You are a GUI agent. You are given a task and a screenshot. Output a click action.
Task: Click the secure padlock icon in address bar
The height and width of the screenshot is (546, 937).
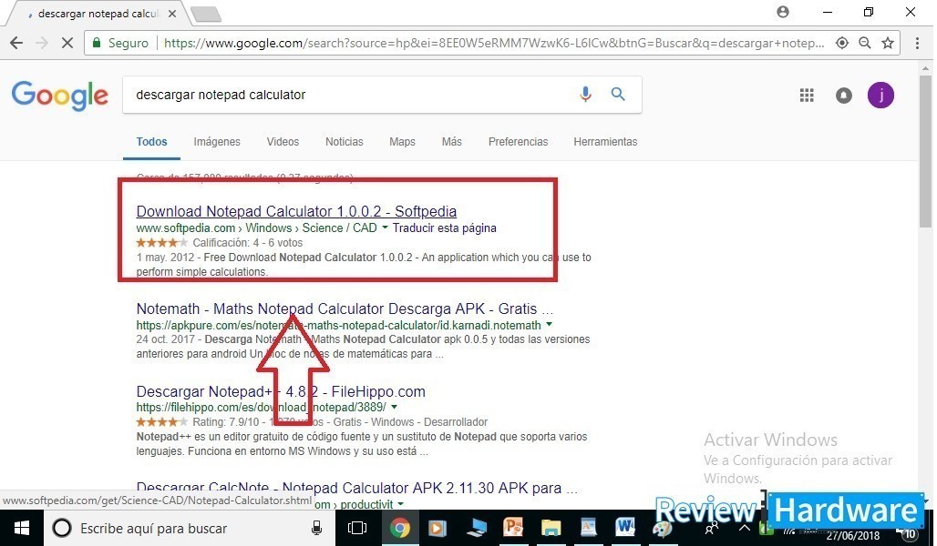pyautogui.click(x=96, y=43)
